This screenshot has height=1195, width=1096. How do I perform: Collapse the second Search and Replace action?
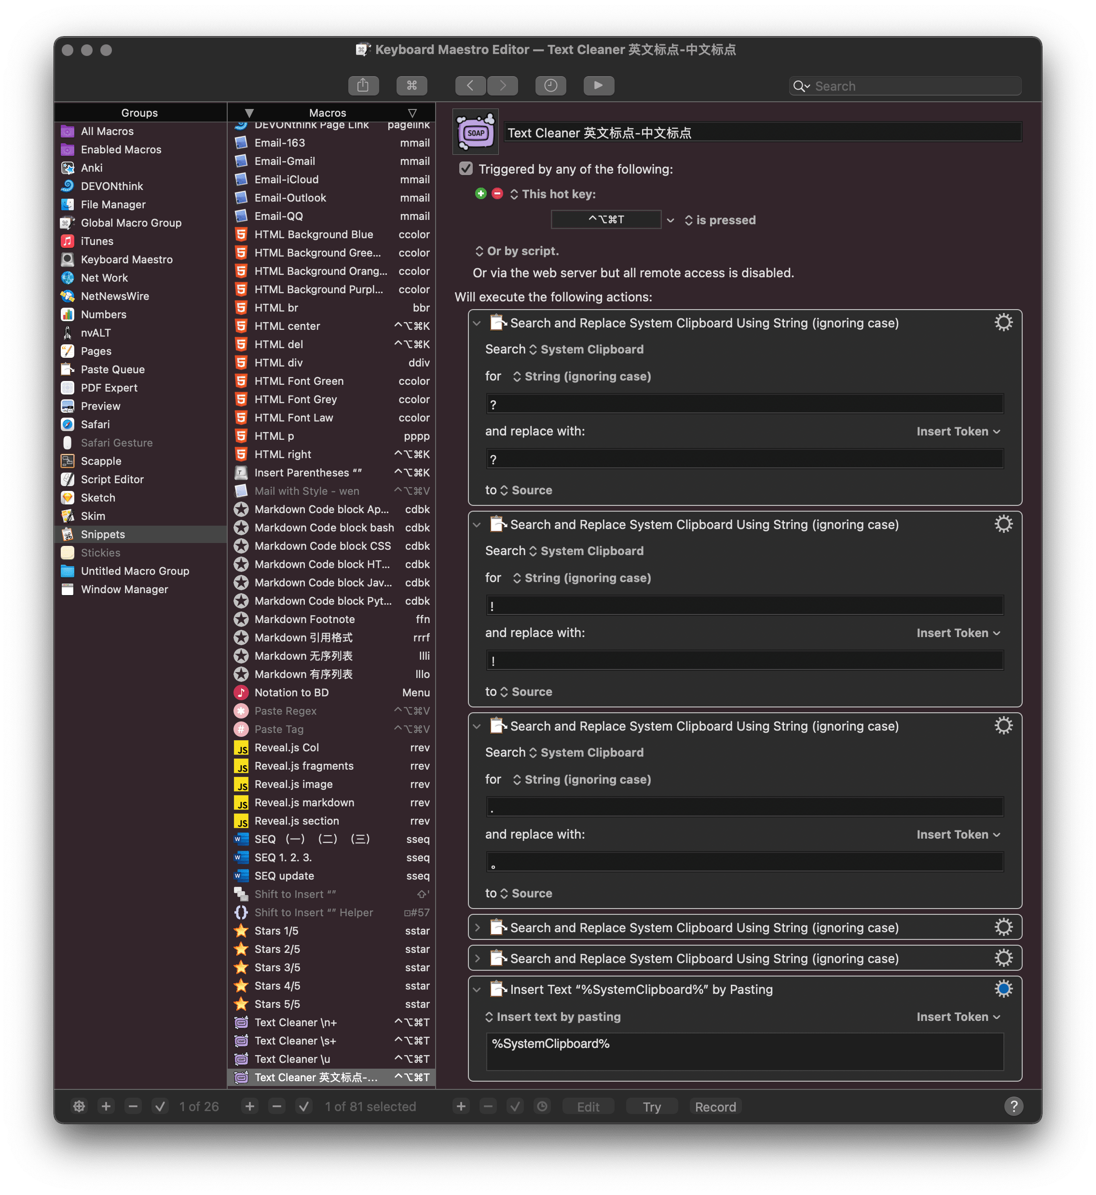pyautogui.click(x=477, y=525)
